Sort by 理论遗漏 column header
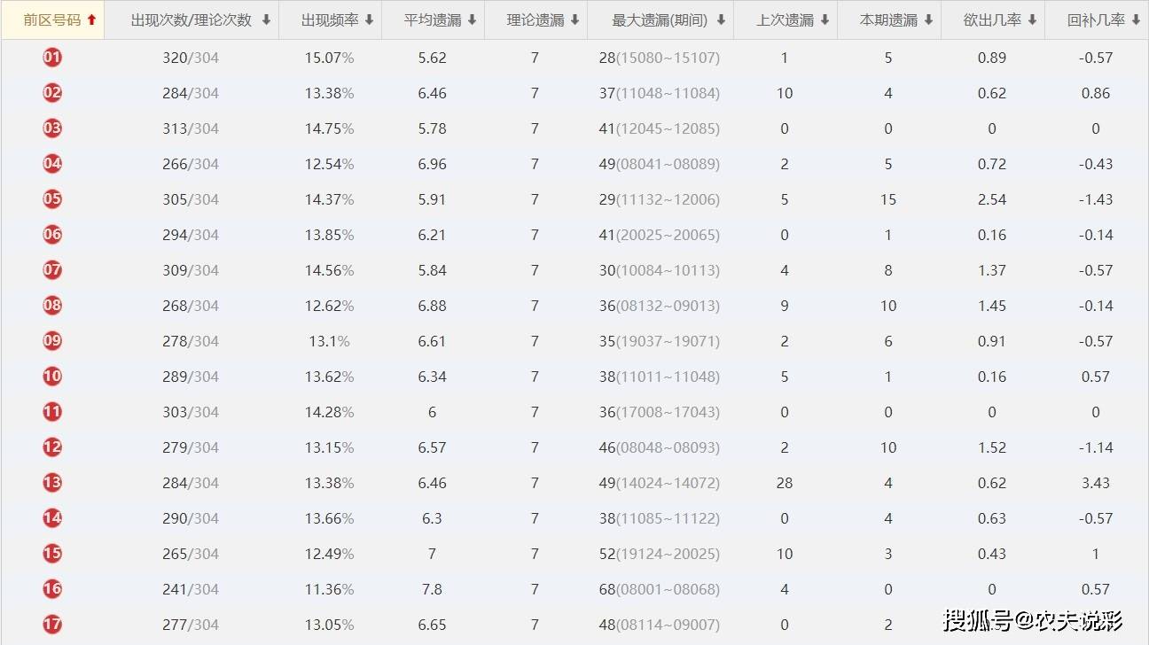The width and height of the screenshot is (1149, 645). tap(535, 19)
